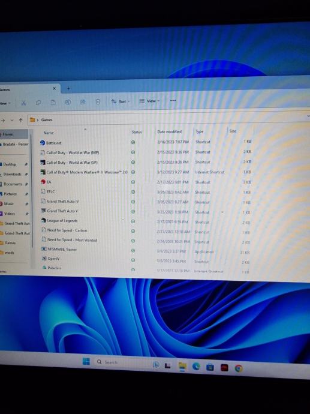The height and width of the screenshot is (414, 310).
Task: Click the forward navigation arrow
Action: pyautogui.click(x=3, y=121)
